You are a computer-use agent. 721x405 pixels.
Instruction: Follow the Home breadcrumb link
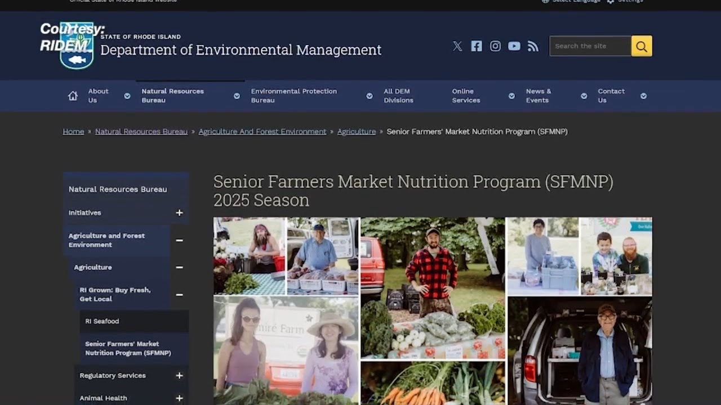73,132
